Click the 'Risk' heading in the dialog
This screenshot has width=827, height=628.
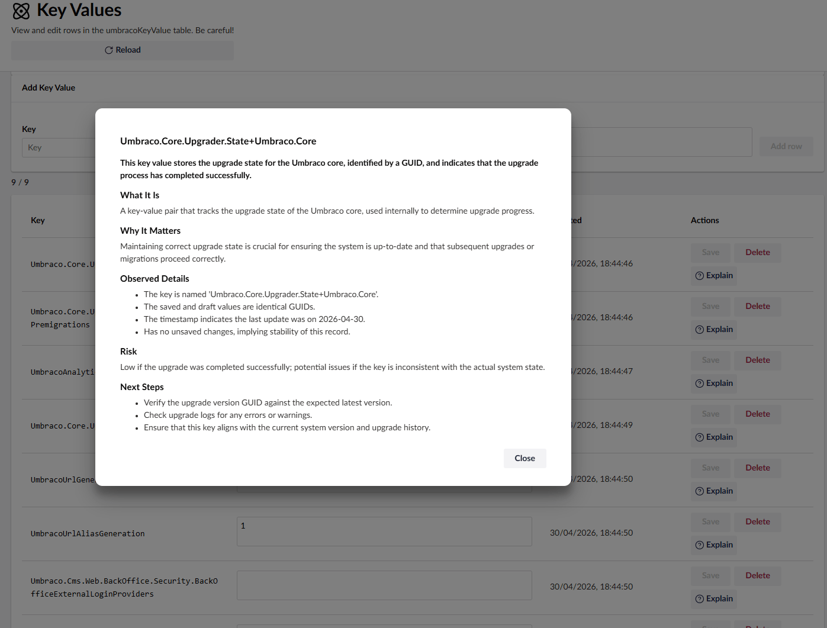click(128, 352)
